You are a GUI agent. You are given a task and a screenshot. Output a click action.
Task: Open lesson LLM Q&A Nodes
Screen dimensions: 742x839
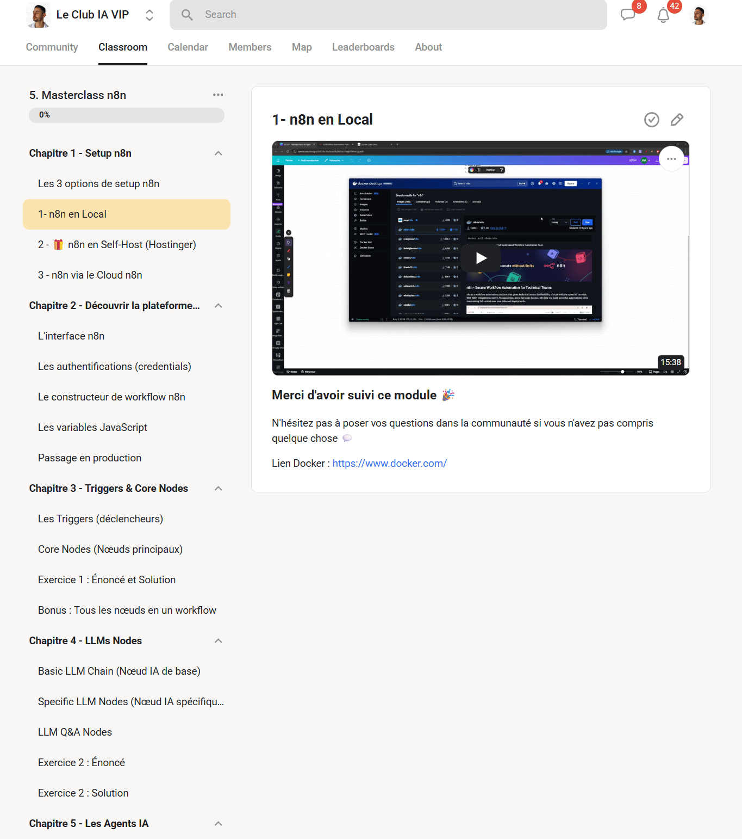click(x=127, y=732)
